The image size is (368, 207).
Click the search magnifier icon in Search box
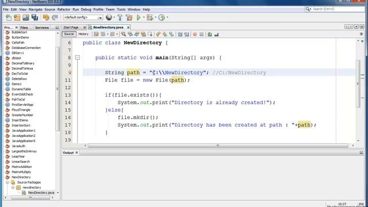pos(308,9)
